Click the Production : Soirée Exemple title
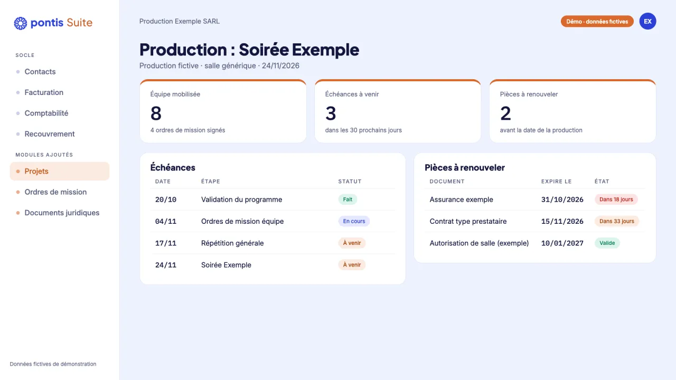 pyautogui.click(x=249, y=50)
